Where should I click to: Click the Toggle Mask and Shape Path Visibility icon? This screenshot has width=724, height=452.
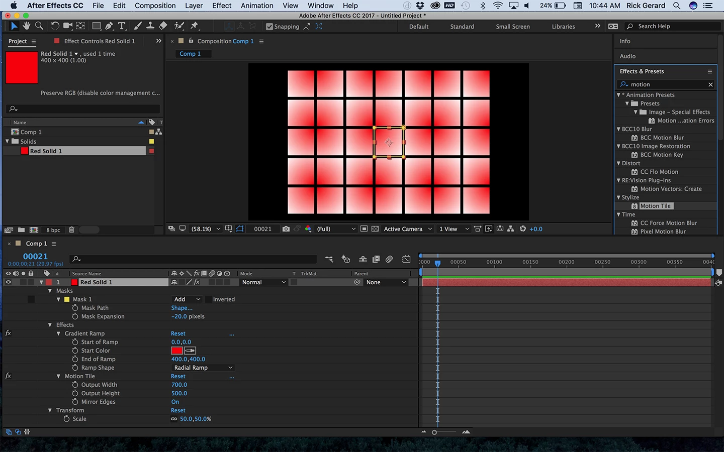pos(240,229)
